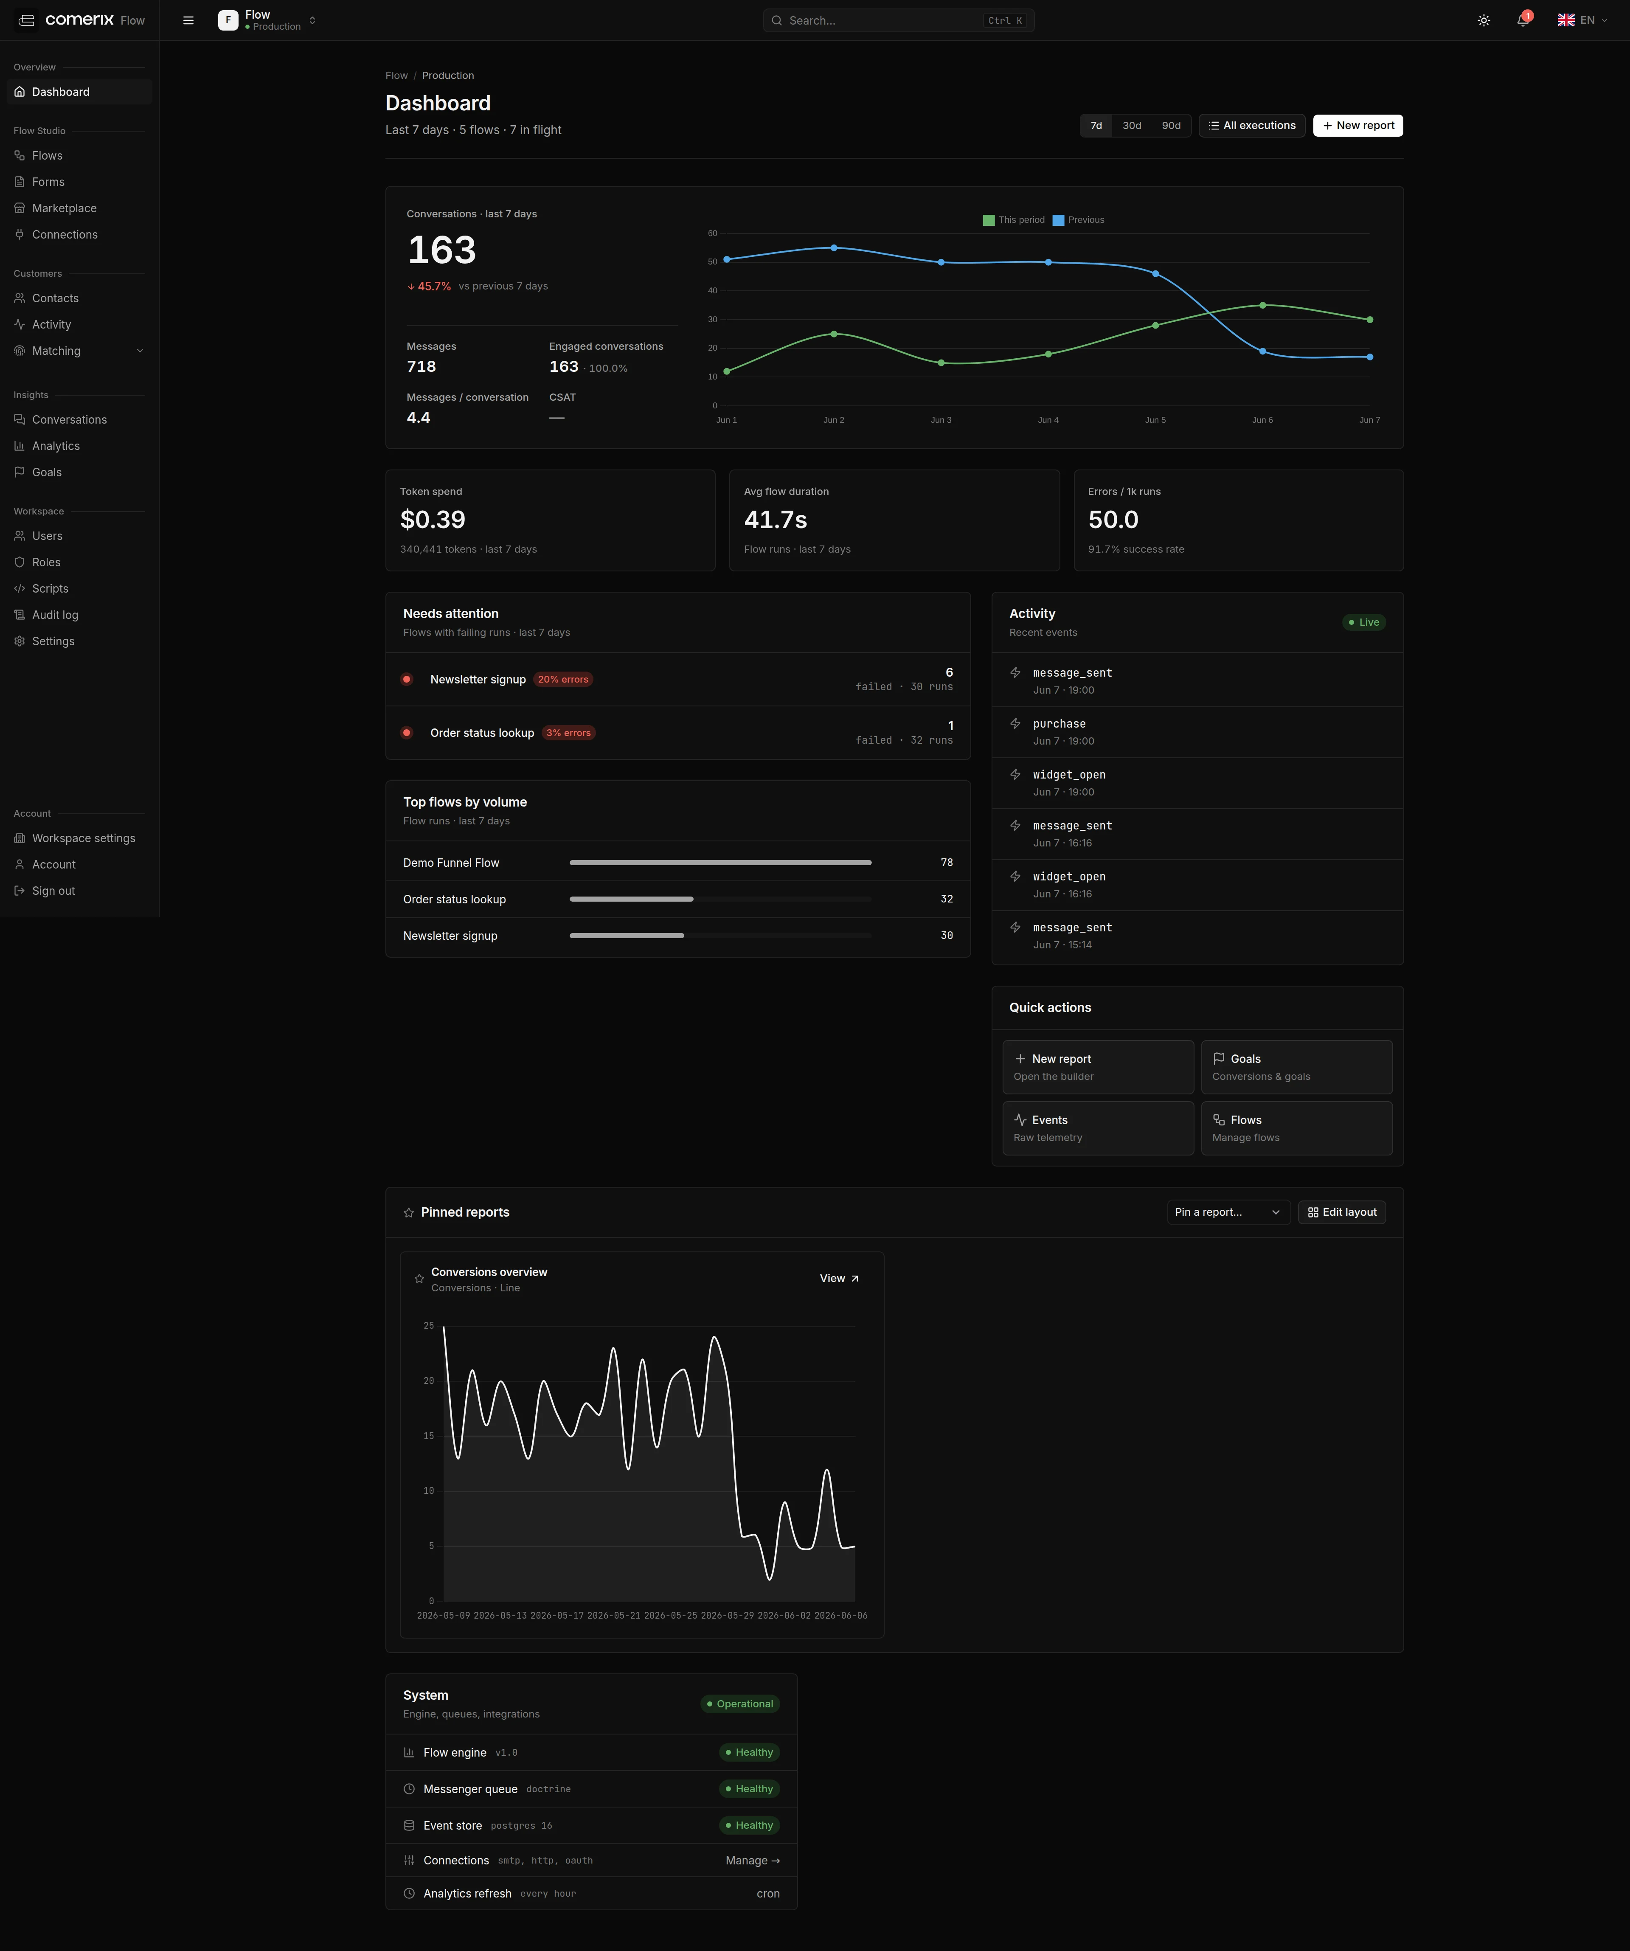
Task: Toggle This period legend swatch
Action: pyautogui.click(x=989, y=220)
